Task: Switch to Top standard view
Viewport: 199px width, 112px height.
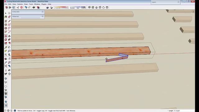Action: pyautogui.click(x=93, y=7)
